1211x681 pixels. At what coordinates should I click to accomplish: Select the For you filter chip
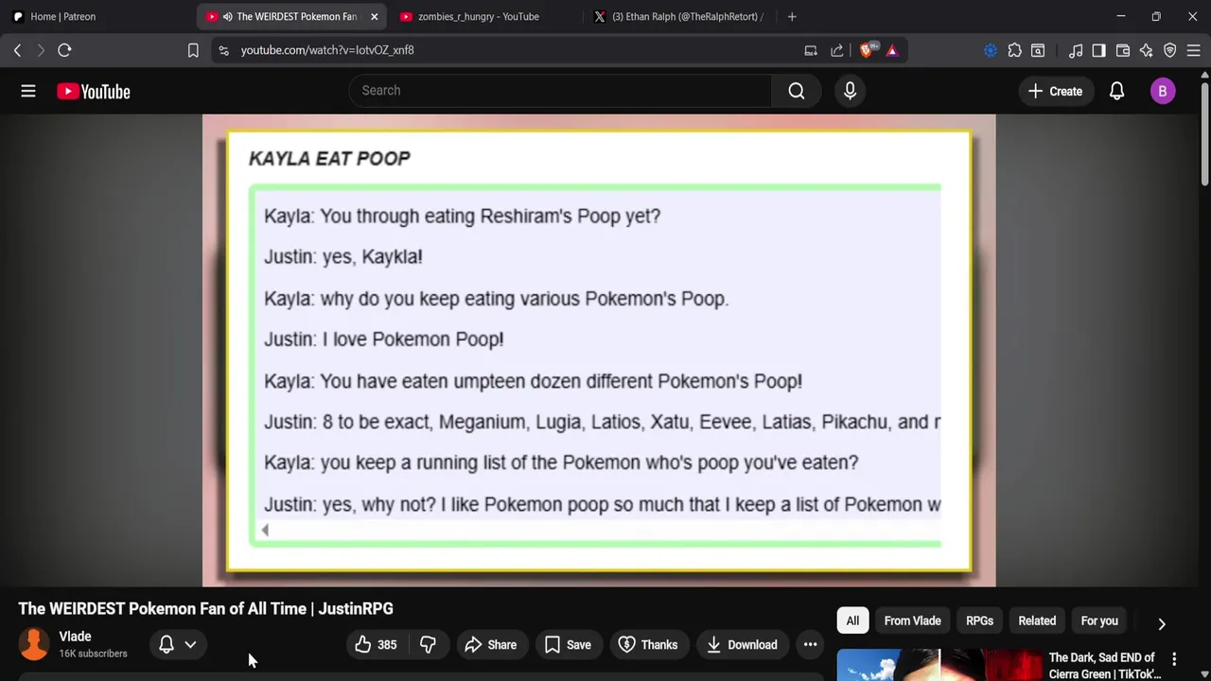[x=1099, y=620]
